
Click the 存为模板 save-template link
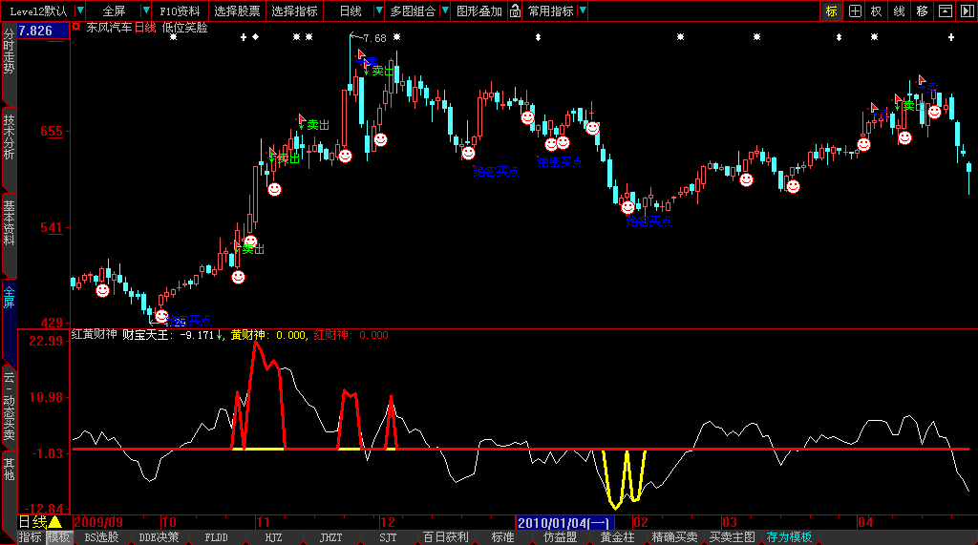tap(789, 537)
